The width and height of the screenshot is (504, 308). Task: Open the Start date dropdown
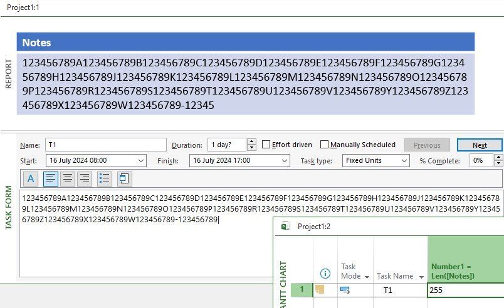[x=141, y=161]
